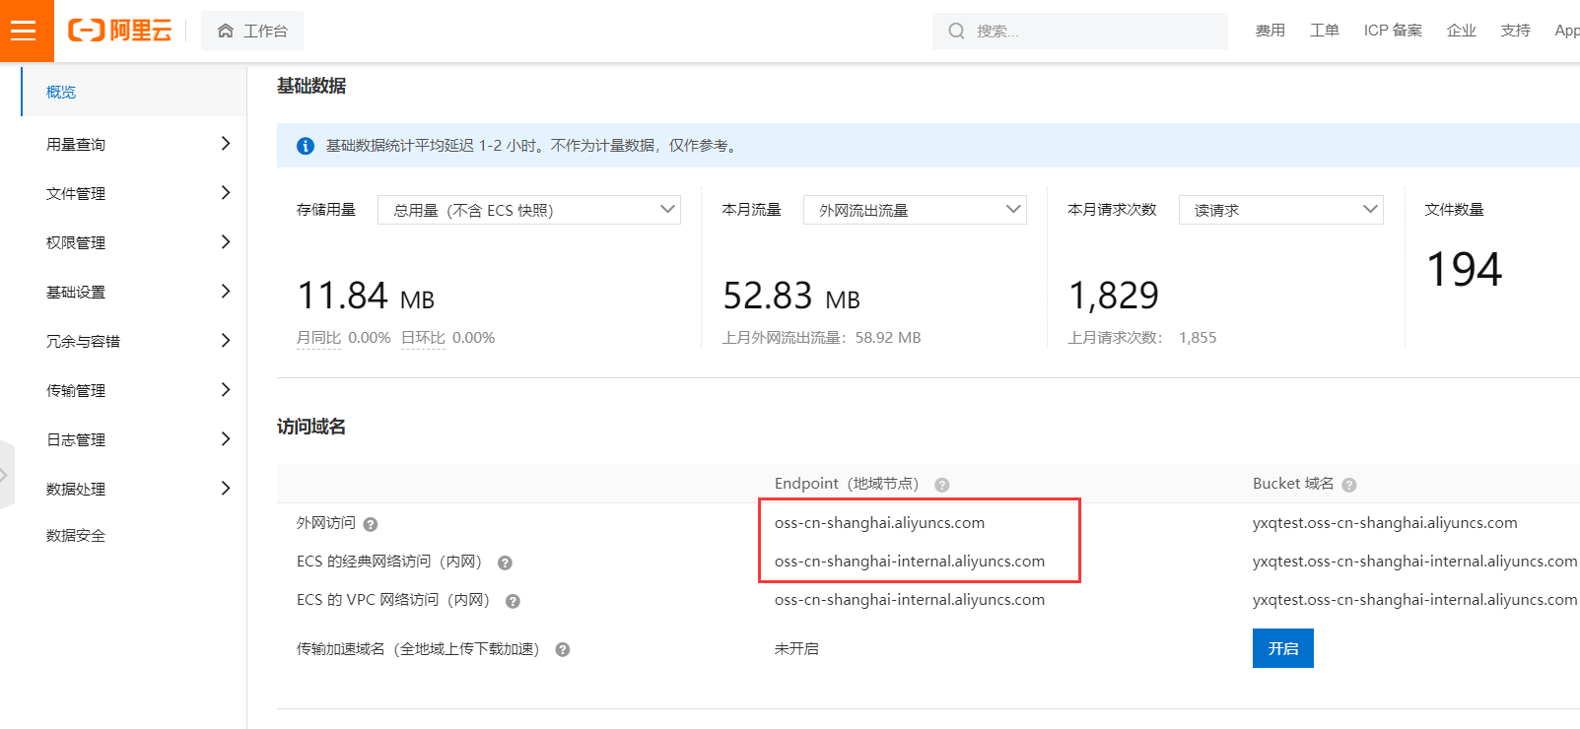Click the 194 file count
This screenshot has width=1580, height=729.
1465,269
